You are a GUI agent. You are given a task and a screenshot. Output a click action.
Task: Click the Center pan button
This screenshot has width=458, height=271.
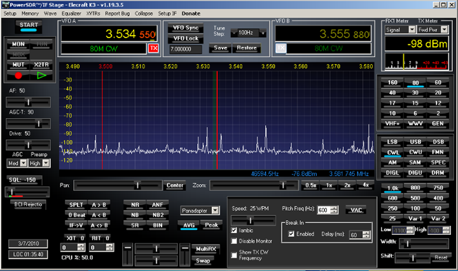coord(175,185)
